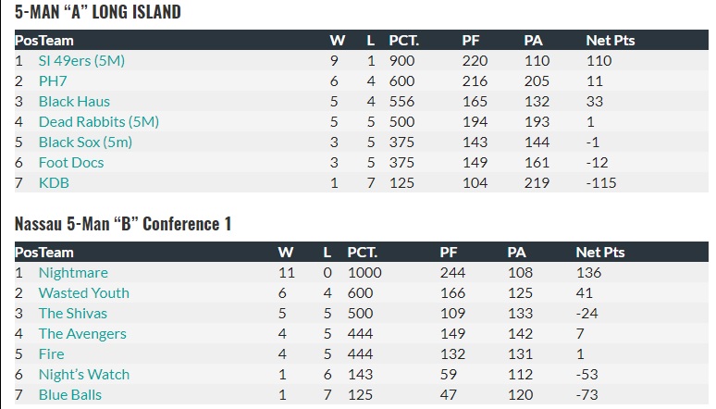Viewport: 716px width, 409px height.
Task: Click the Fire team link
Action: (x=51, y=353)
